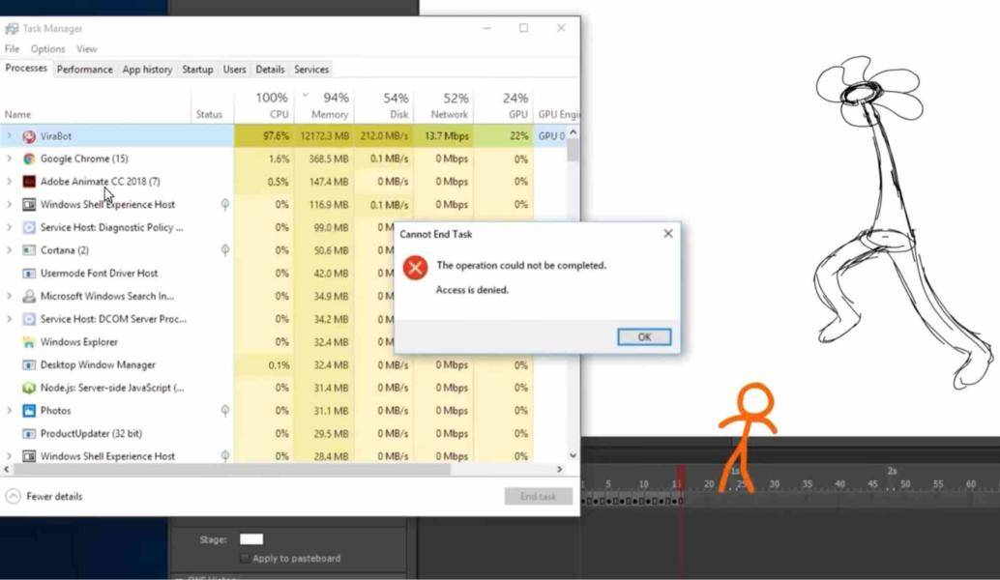The height and width of the screenshot is (580, 1000).
Task: Click the first Windows Shell Experience Host icon
Action: (29, 205)
